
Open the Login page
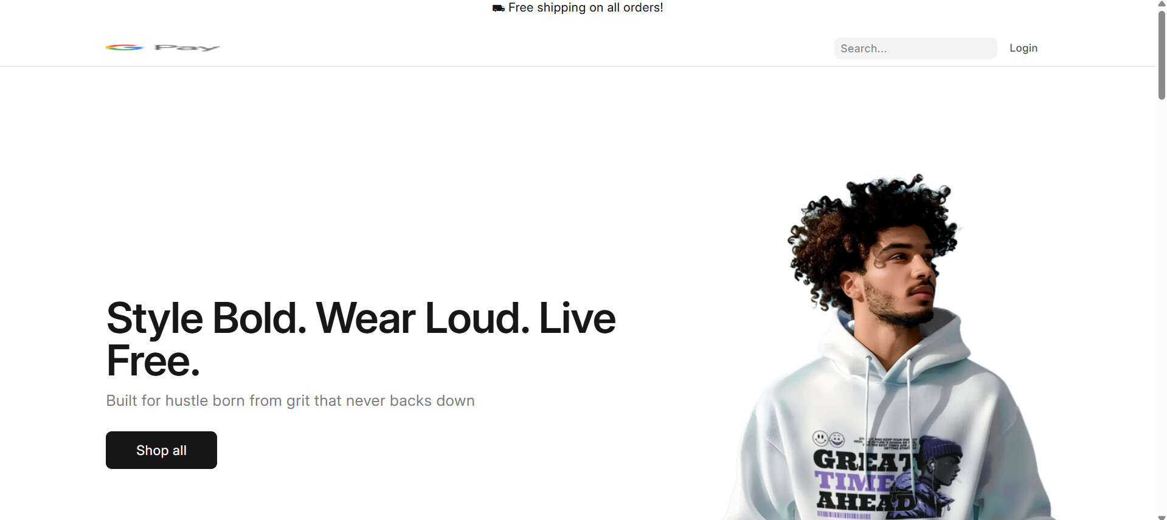[x=1023, y=48]
